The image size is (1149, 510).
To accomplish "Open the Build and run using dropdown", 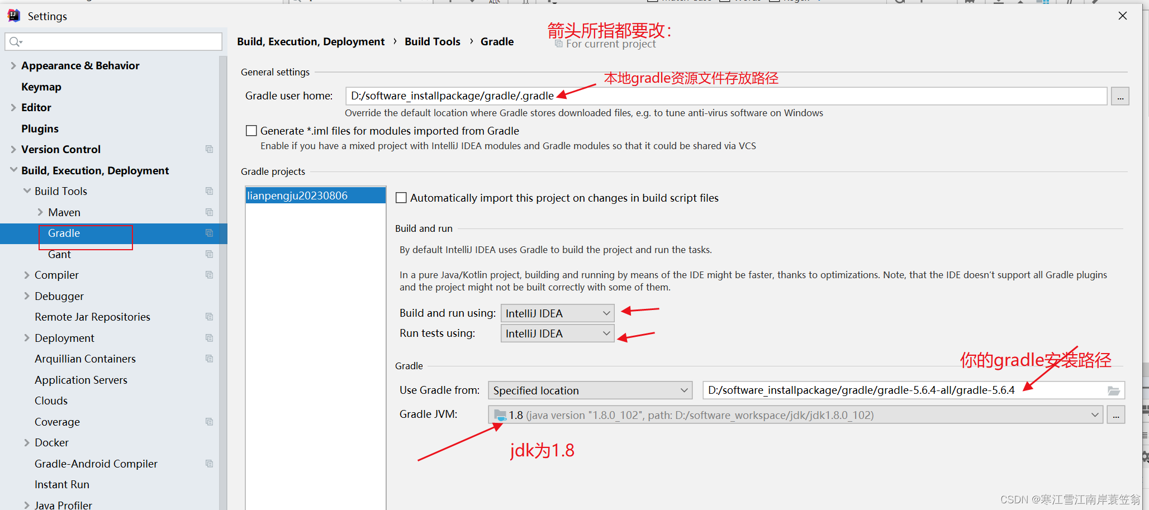I will pos(557,313).
